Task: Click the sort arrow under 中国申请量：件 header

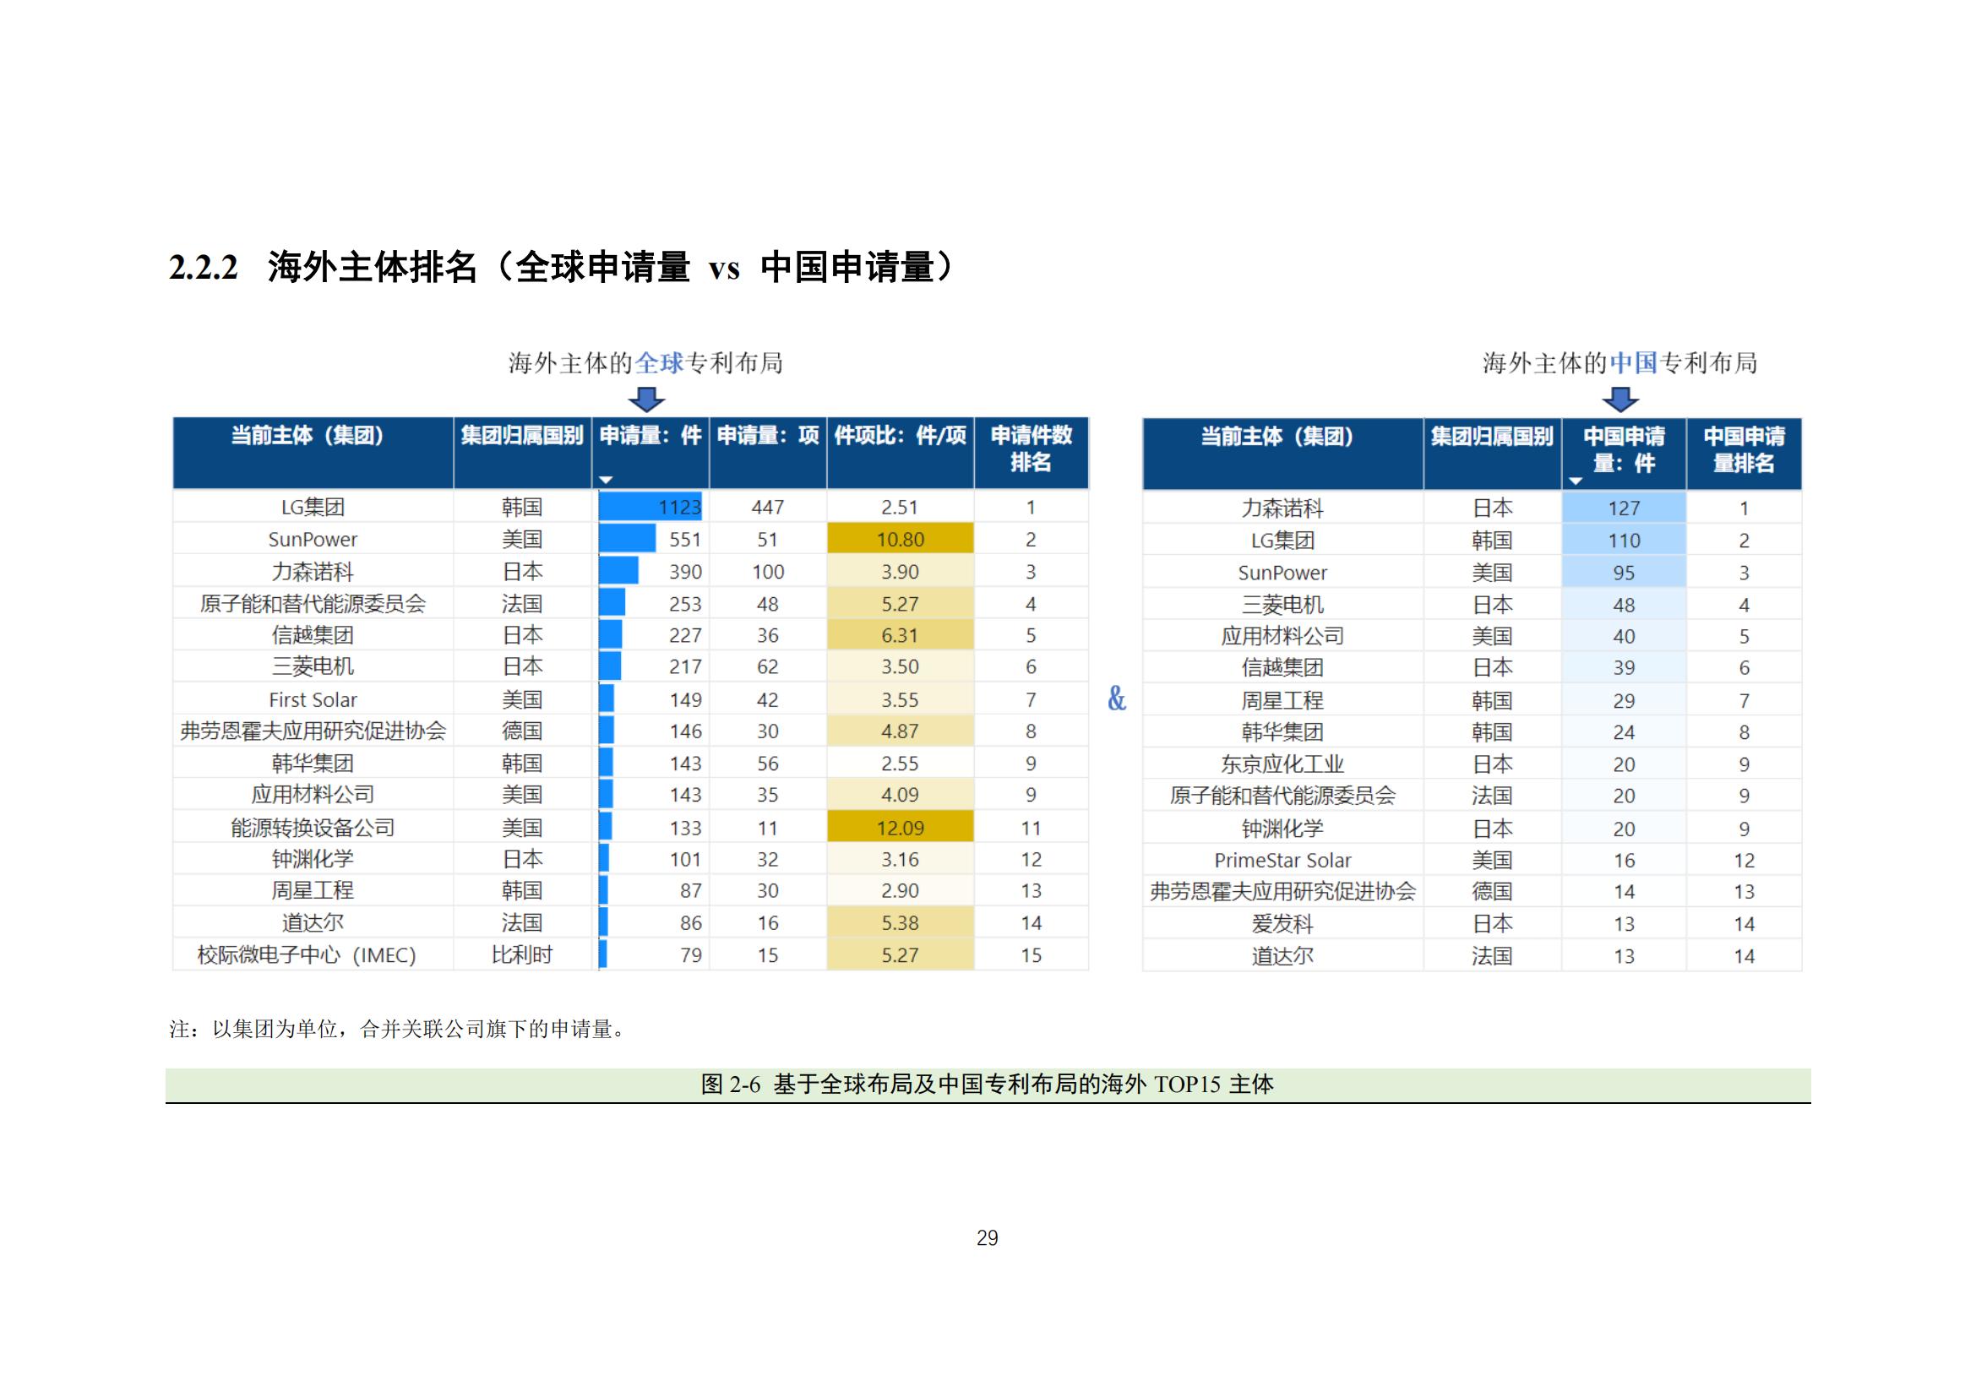Action: (1576, 481)
